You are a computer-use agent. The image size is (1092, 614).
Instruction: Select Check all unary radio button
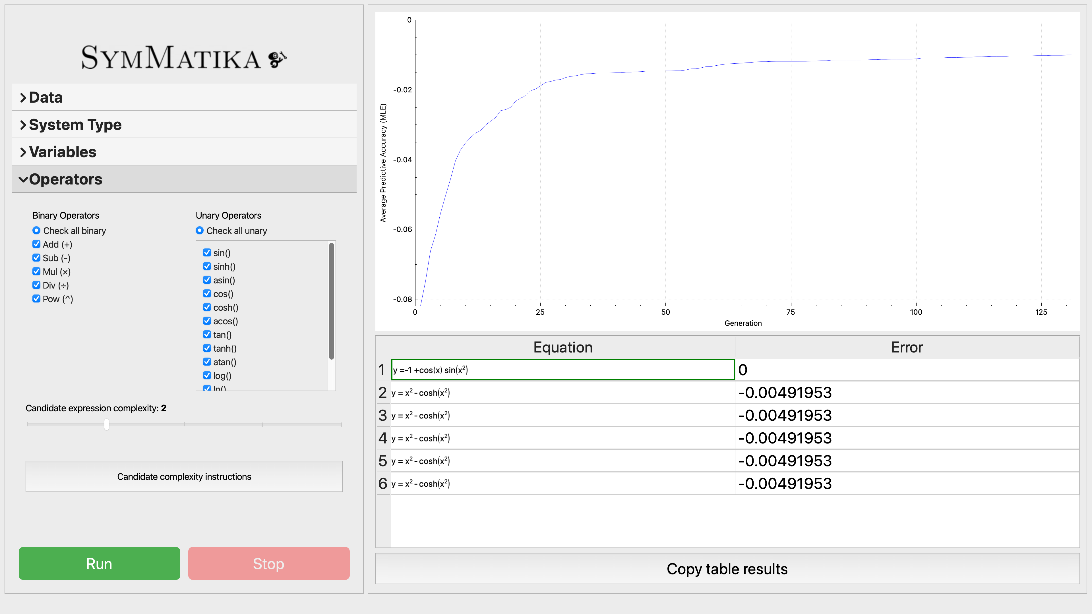click(200, 231)
